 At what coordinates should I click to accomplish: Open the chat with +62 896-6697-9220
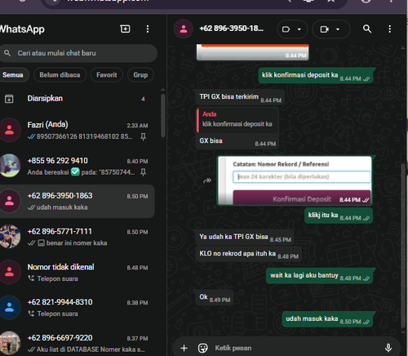tap(78, 343)
